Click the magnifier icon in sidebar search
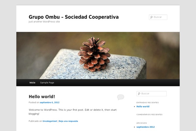 pos(139,94)
